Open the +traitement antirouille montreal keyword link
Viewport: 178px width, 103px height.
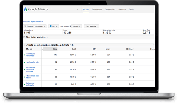tap(31, 69)
